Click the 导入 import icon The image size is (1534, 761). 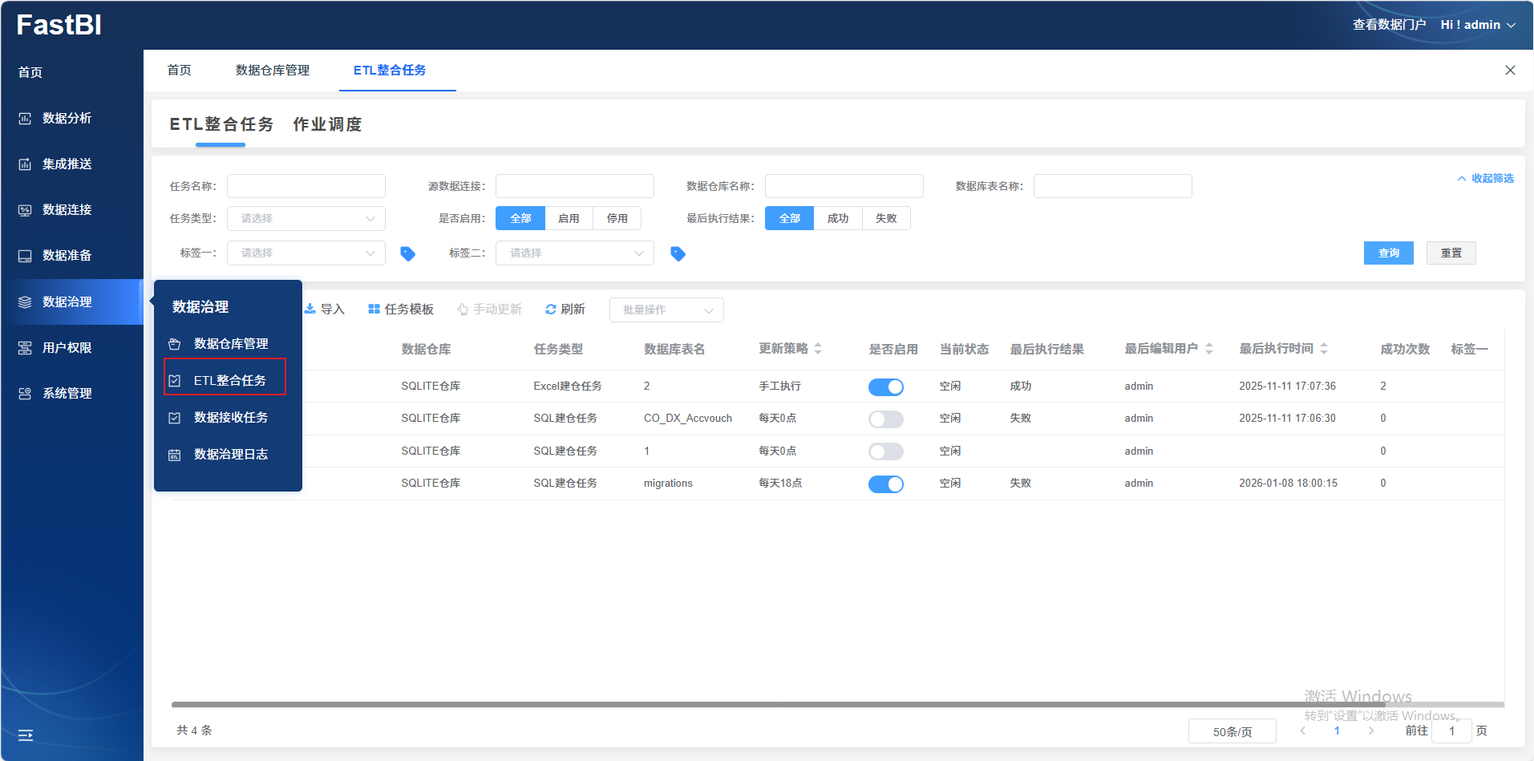[x=310, y=309]
